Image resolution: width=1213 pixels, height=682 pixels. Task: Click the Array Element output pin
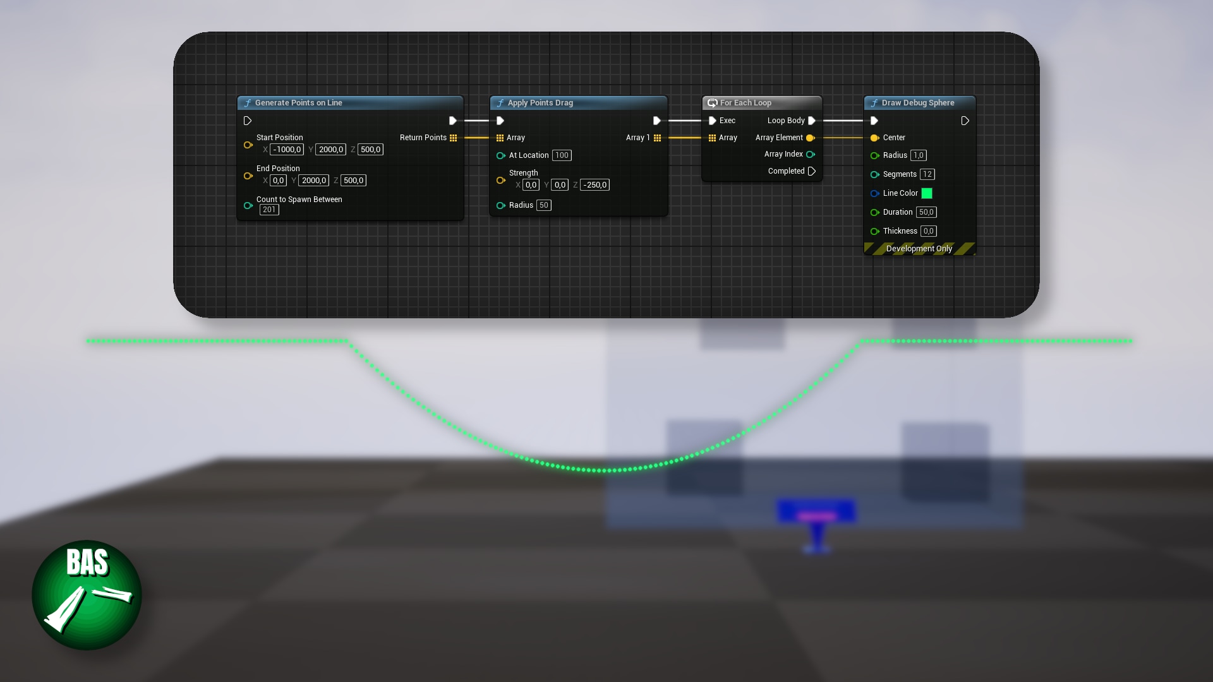tap(811, 138)
